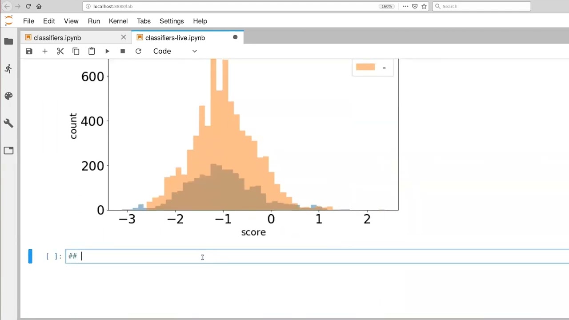
Task: Click the JupyterLab logo icon
Action: tap(8, 21)
